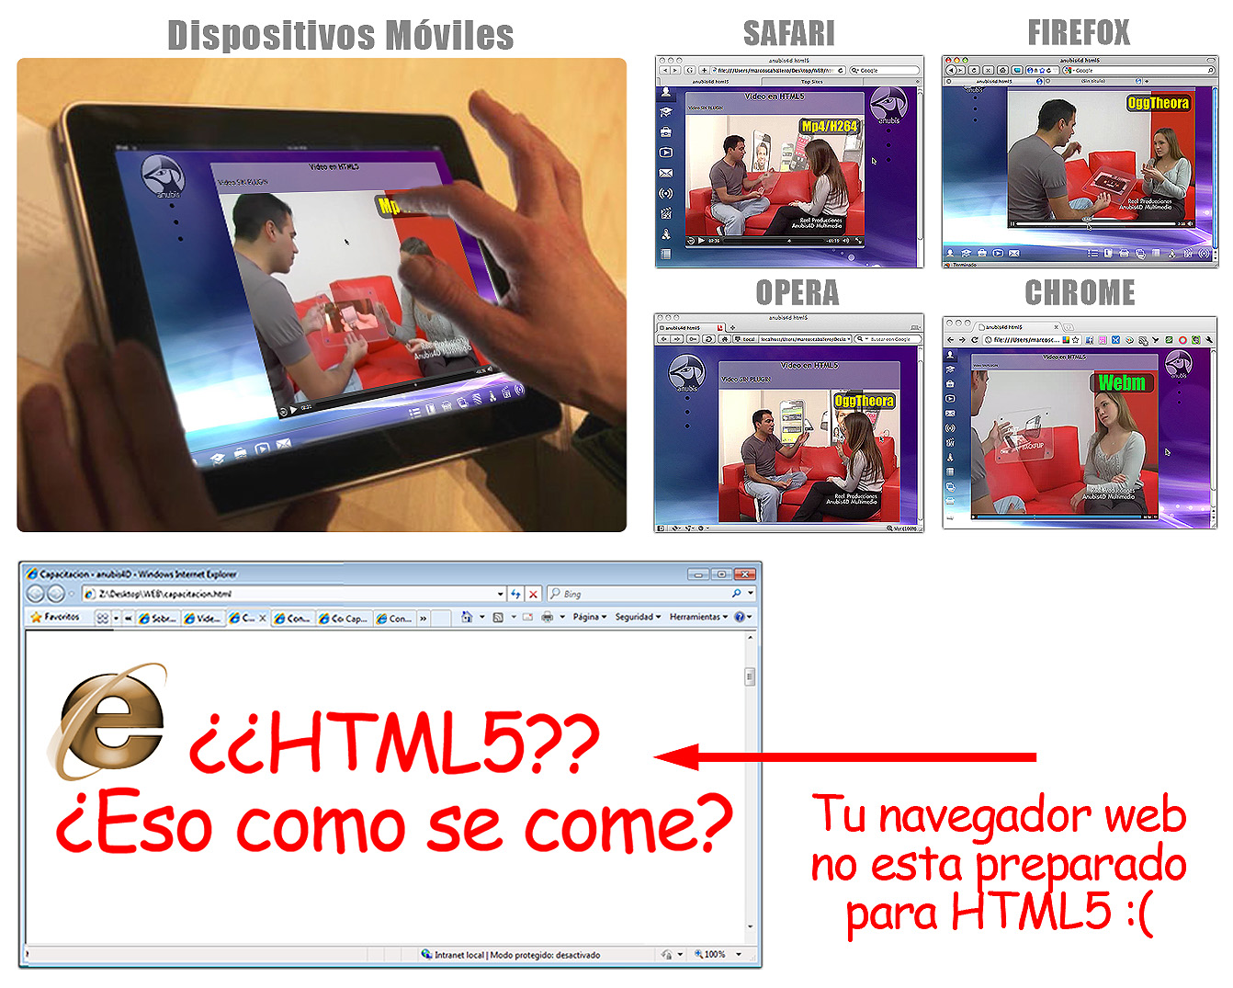Open the Bing search provider dropdown
This screenshot has height=988, width=1233.
[x=751, y=594]
